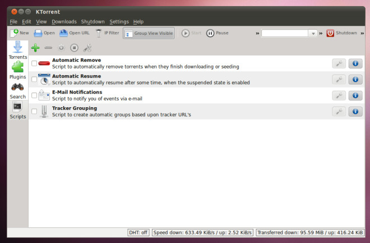Enable the Automatic Resume script checkbox
This screenshot has width=370, height=243.
point(34,79)
